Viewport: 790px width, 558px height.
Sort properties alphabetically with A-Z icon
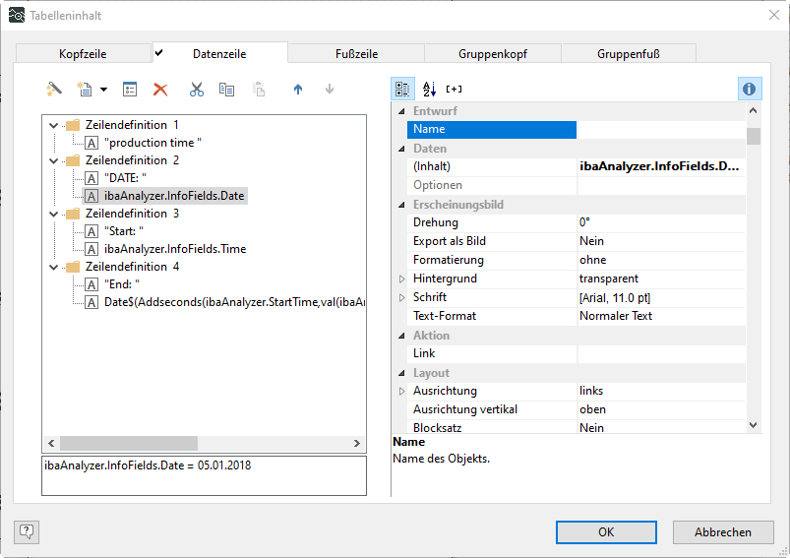click(x=429, y=89)
